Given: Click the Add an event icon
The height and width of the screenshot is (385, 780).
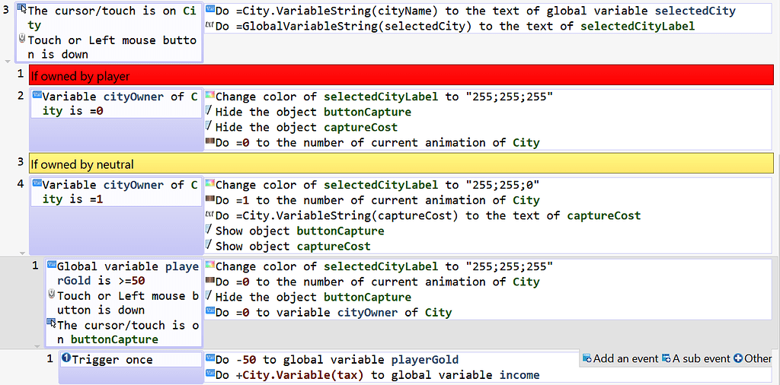Looking at the screenshot, I should [x=587, y=358].
